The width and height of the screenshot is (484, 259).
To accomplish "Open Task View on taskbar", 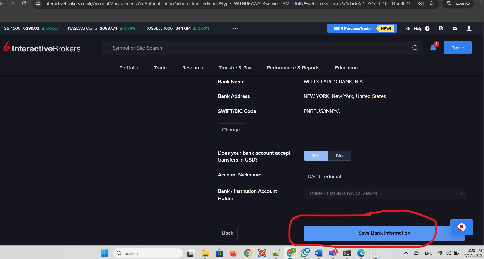I will click(x=191, y=253).
